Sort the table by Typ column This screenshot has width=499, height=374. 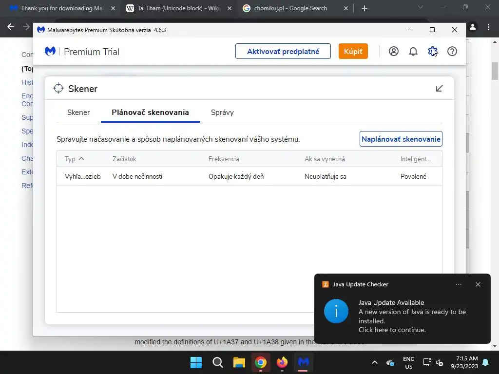[x=74, y=159]
